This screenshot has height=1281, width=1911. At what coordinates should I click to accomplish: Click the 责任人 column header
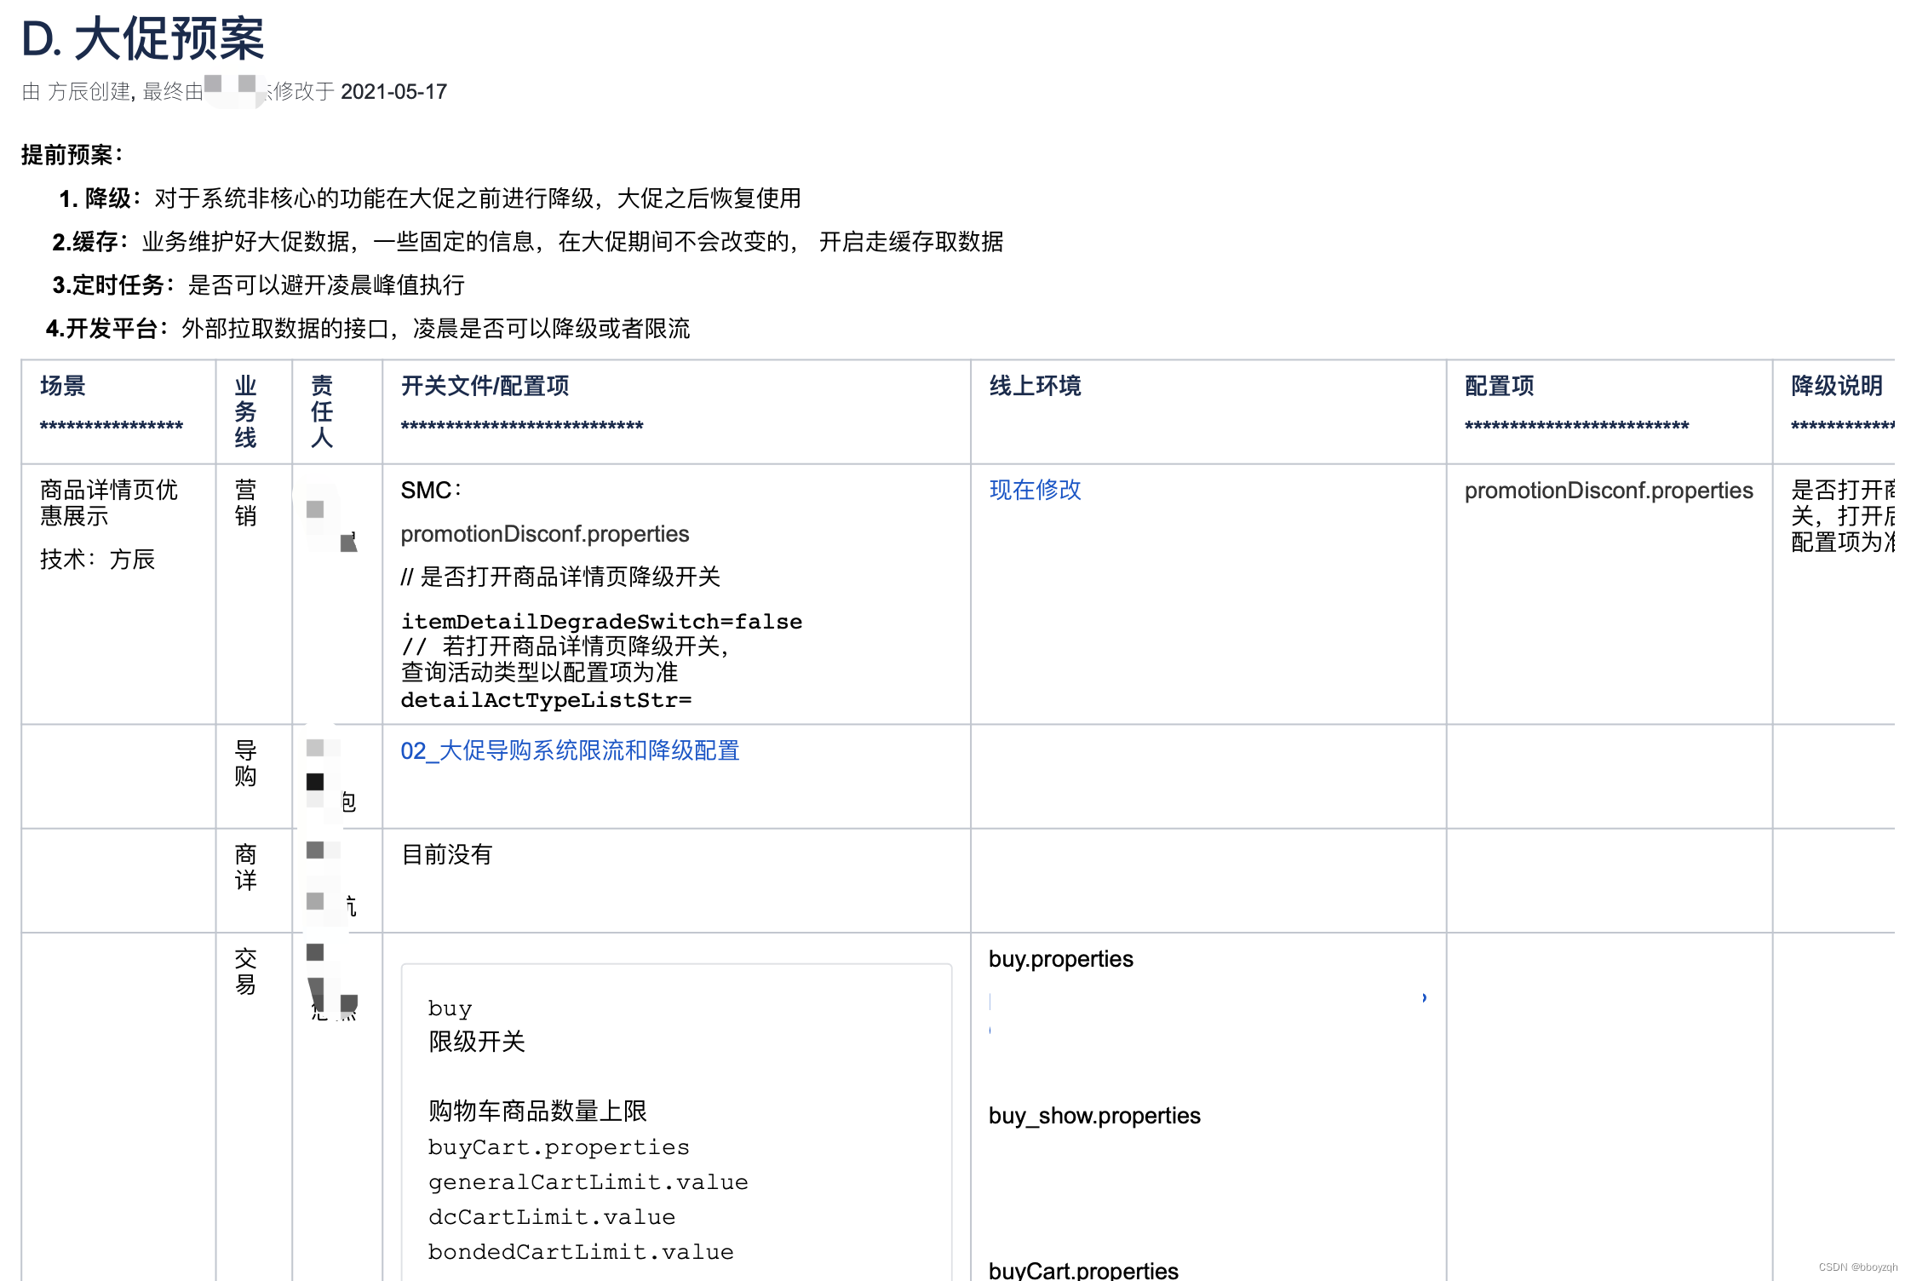coord(322,411)
